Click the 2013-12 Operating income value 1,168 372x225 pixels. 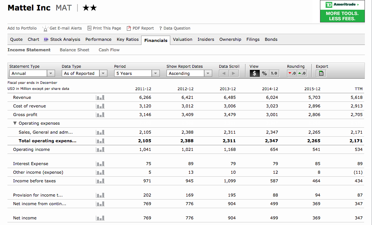tap(230, 149)
